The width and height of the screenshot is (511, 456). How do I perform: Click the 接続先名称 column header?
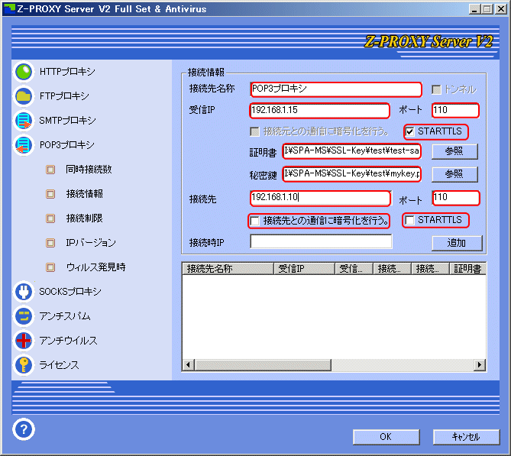pos(228,269)
